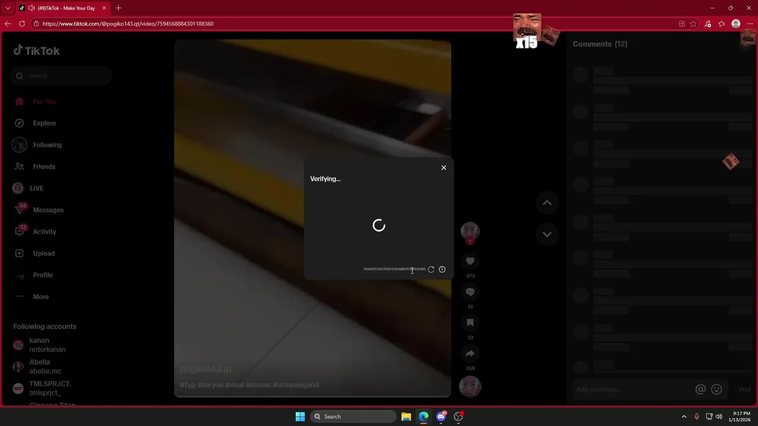Open the emoji picker

(717, 389)
